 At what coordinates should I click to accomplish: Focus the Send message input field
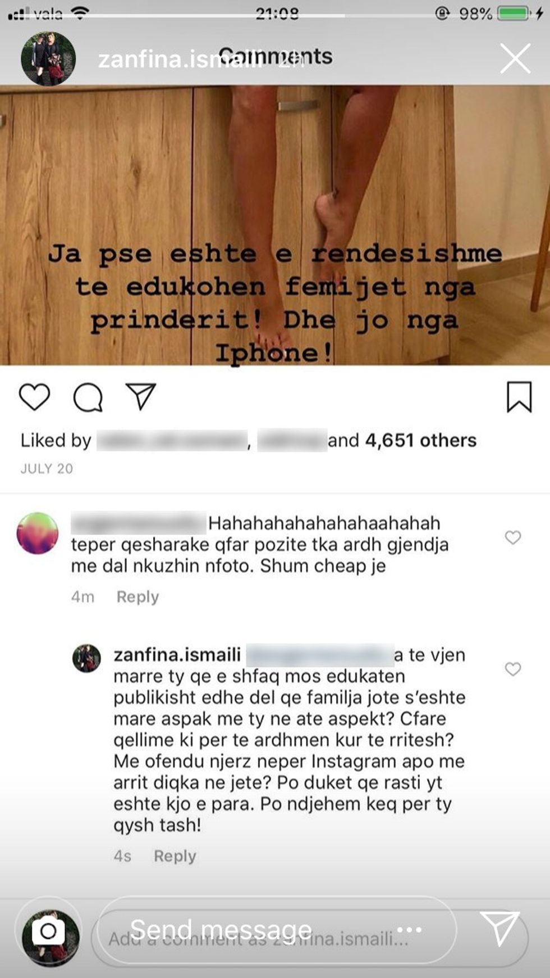(x=276, y=930)
